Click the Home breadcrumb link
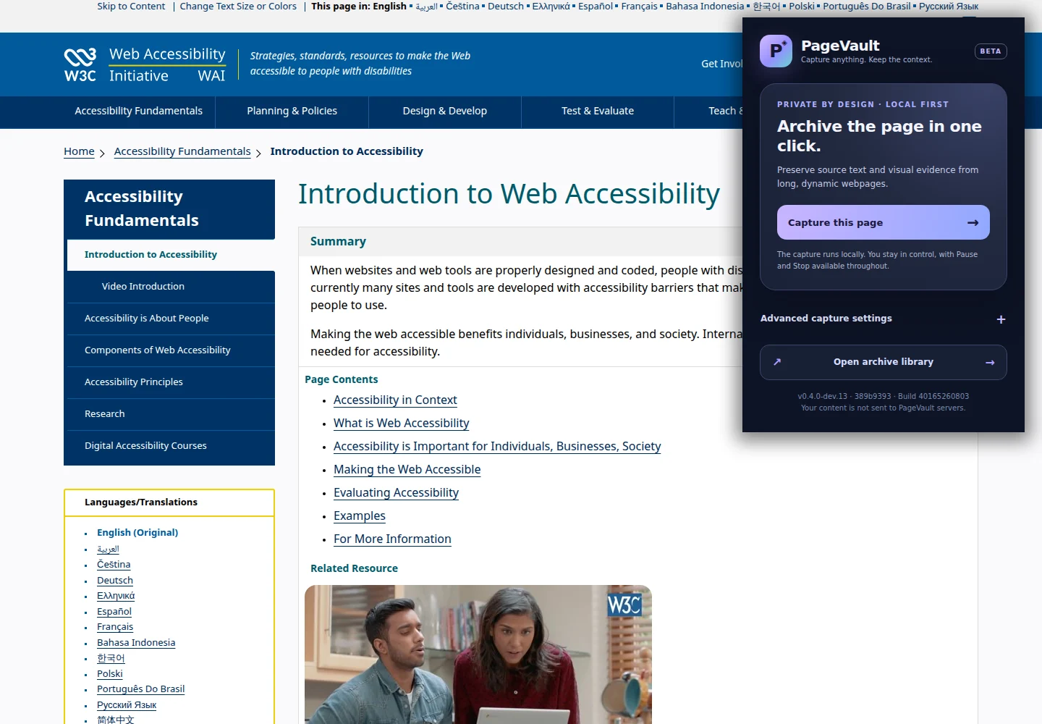This screenshot has width=1042, height=724. 79,151
